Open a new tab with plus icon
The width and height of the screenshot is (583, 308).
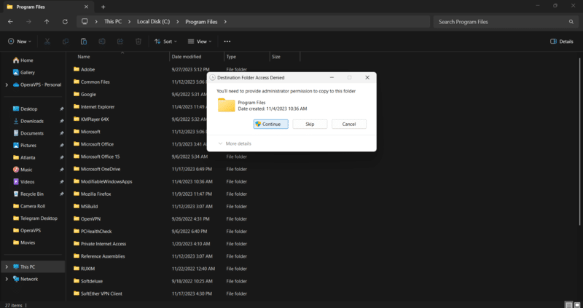(103, 7)
